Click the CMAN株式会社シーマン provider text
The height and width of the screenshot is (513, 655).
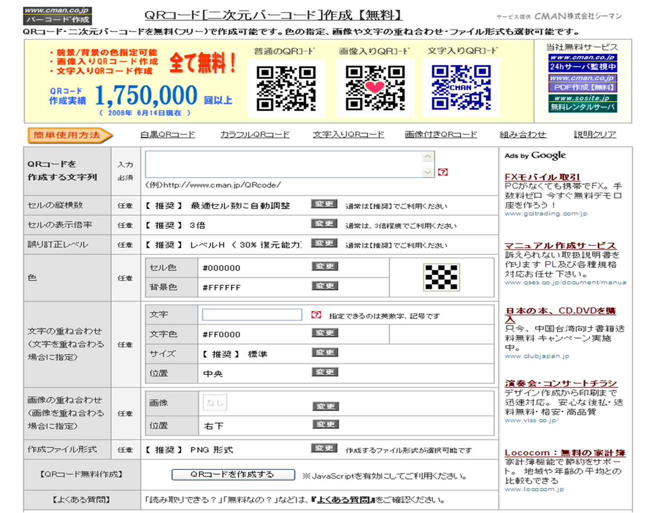tap(578, 16)
